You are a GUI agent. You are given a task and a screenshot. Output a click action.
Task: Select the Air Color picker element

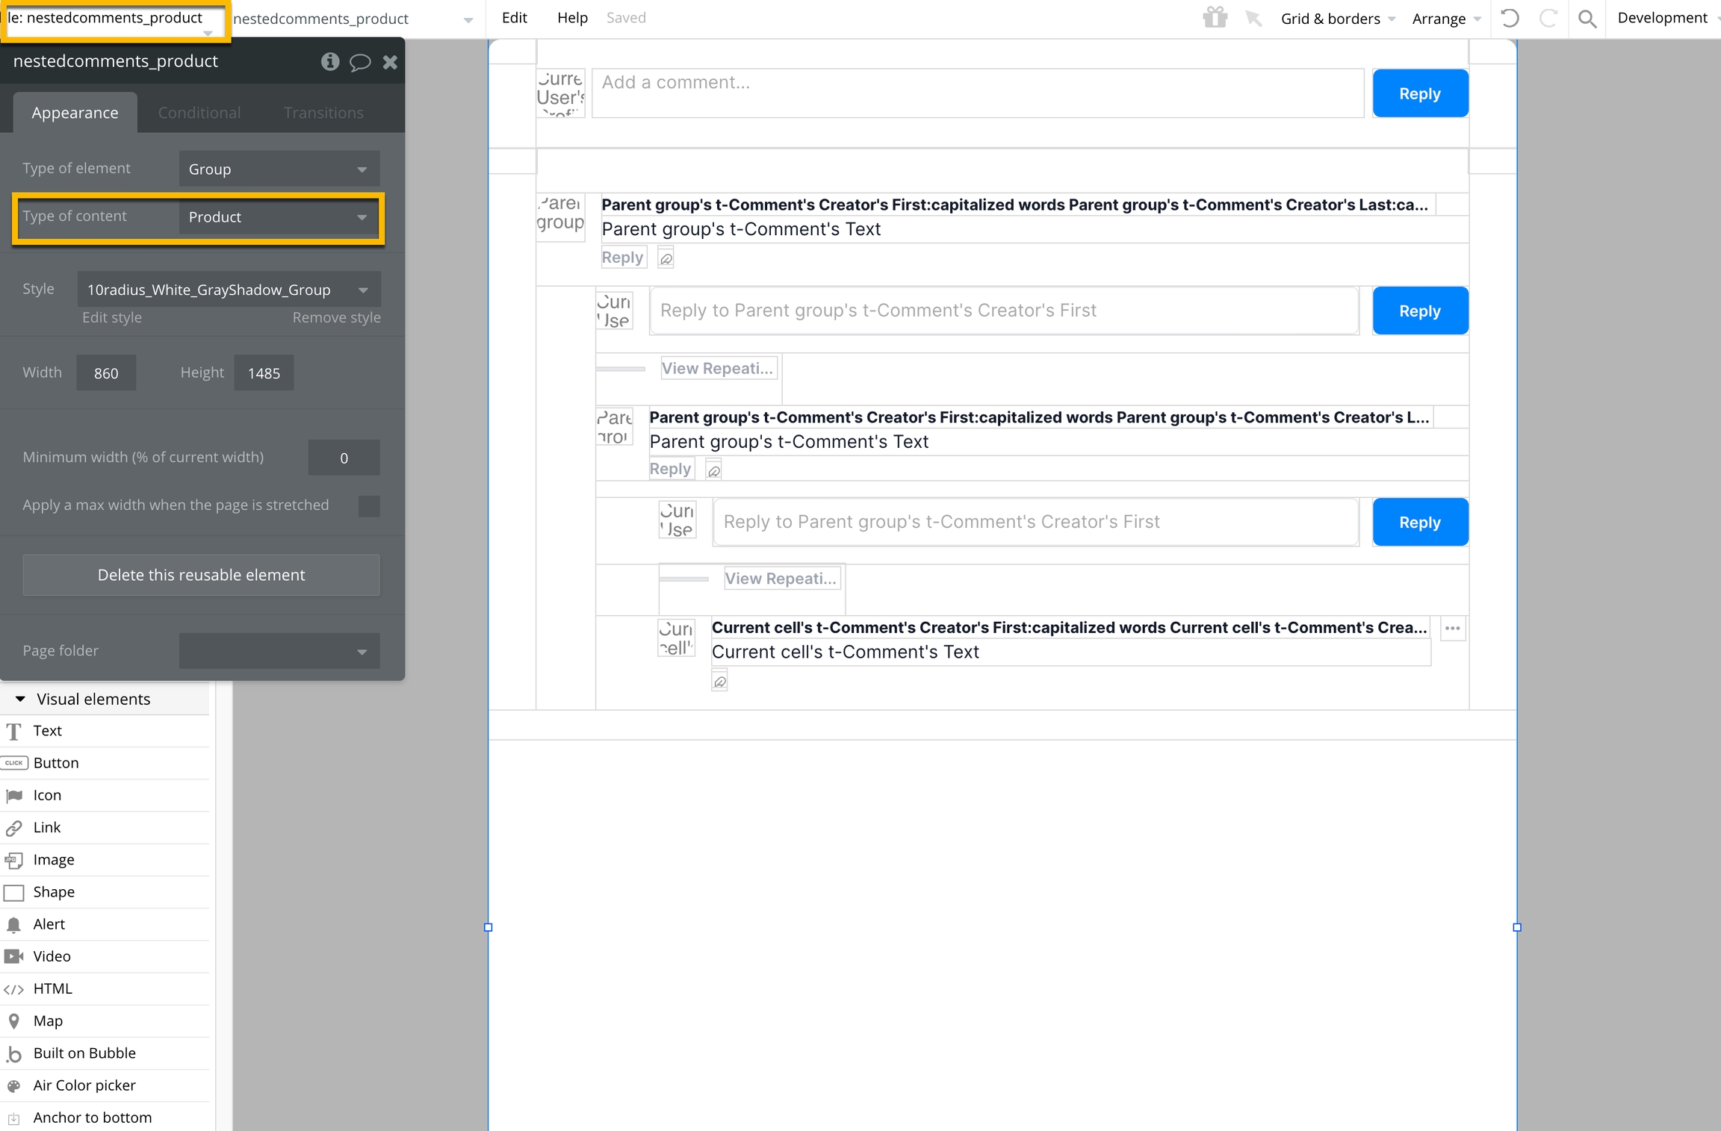pyautogui.click(x=84, y=1085)
